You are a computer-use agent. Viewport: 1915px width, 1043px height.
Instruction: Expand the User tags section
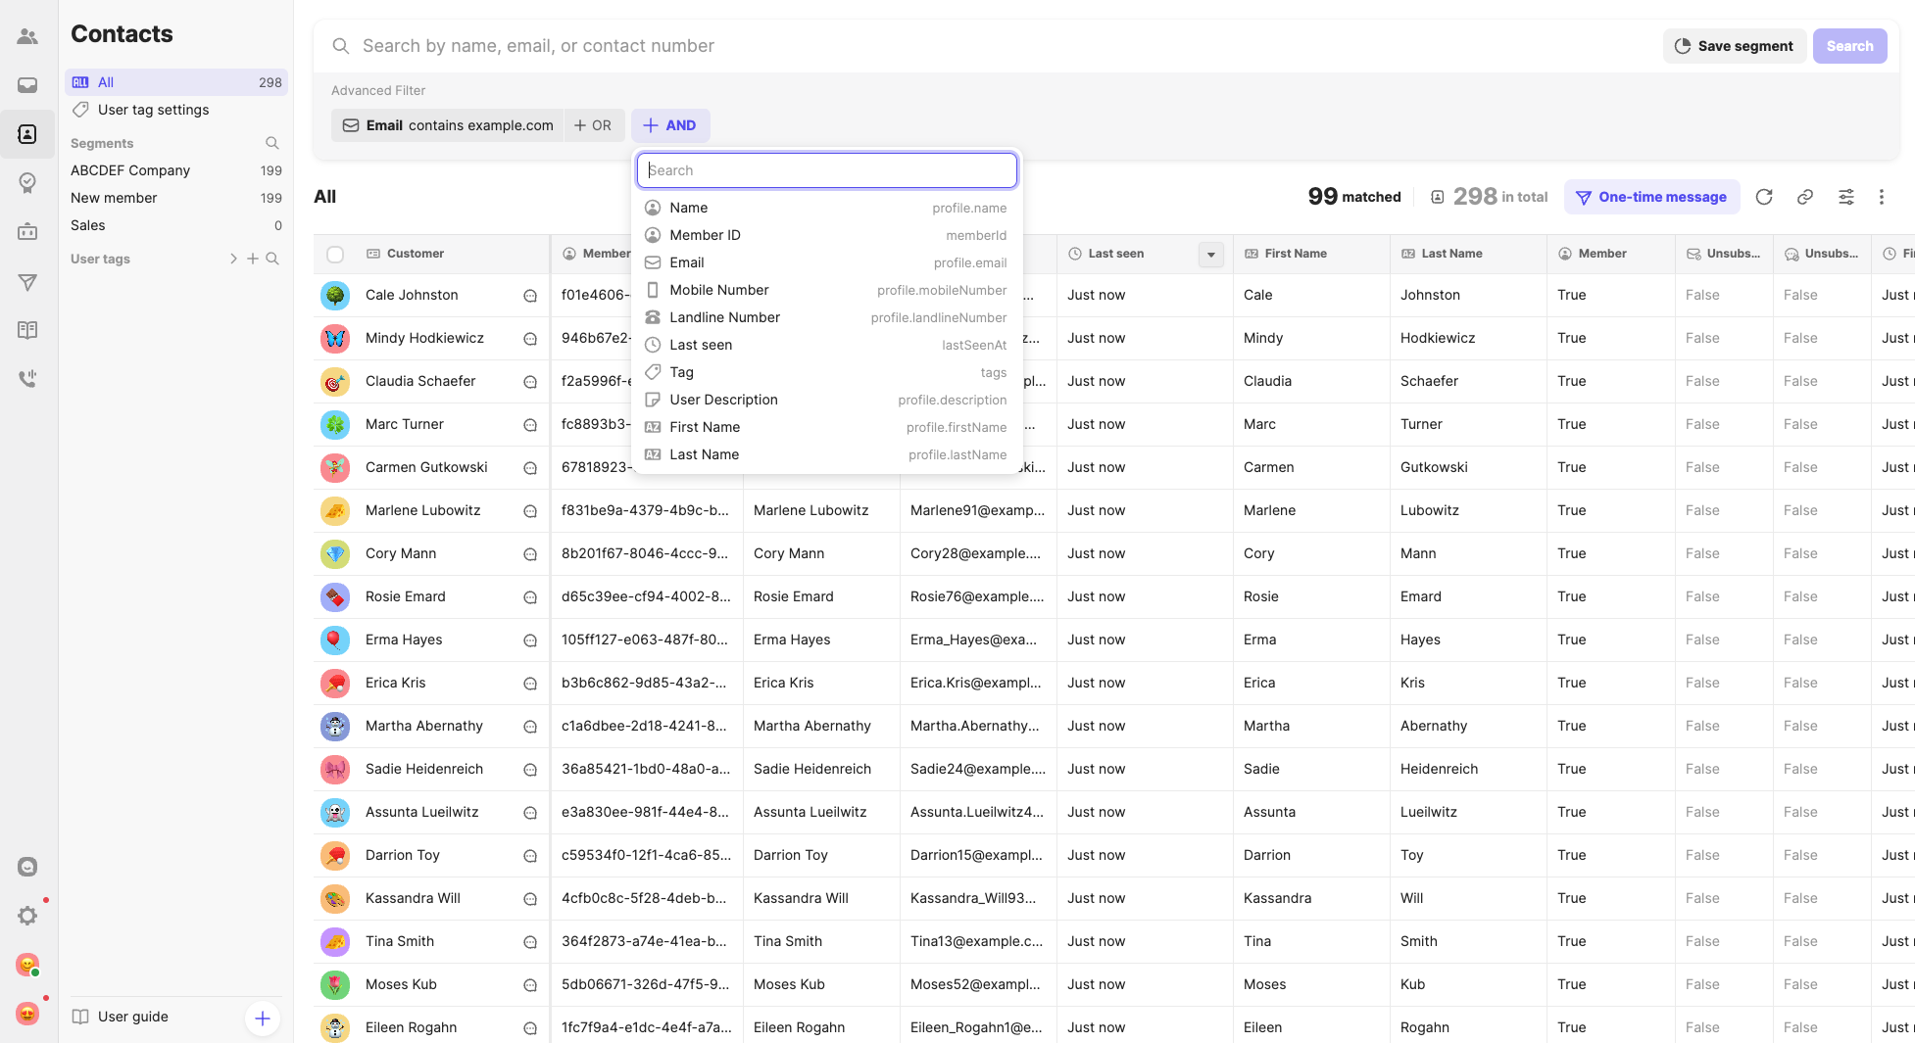233,259
